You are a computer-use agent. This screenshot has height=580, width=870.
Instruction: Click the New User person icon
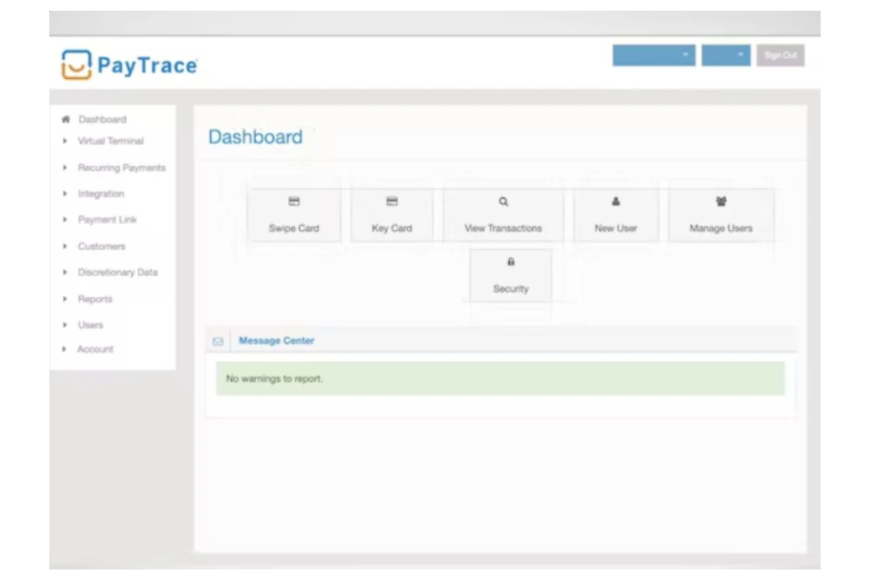pyautogui.click(x=615, y=202)
